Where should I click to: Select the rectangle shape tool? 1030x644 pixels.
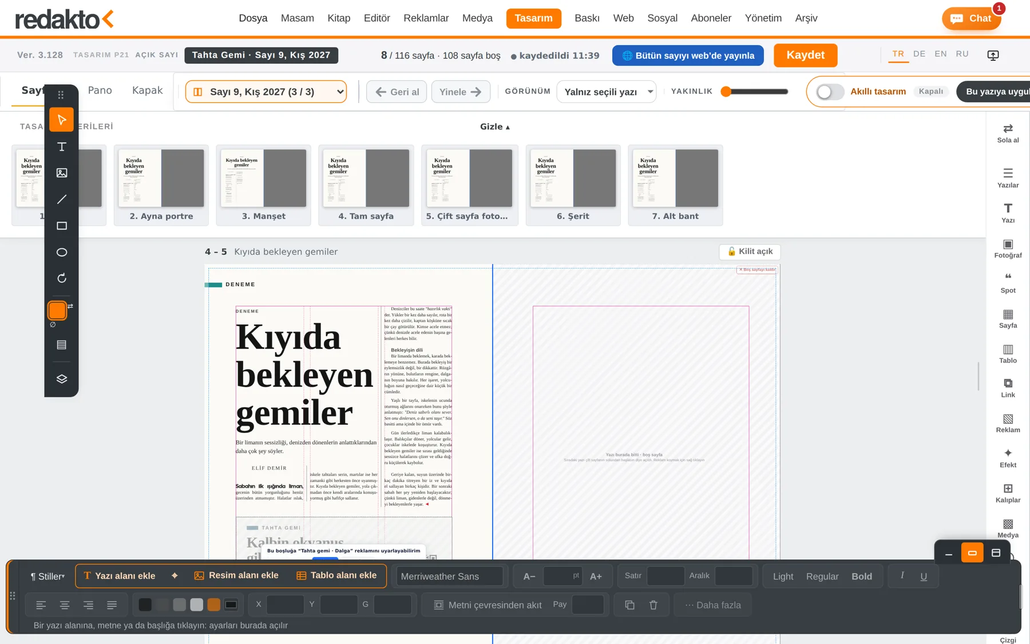point(61,226)
